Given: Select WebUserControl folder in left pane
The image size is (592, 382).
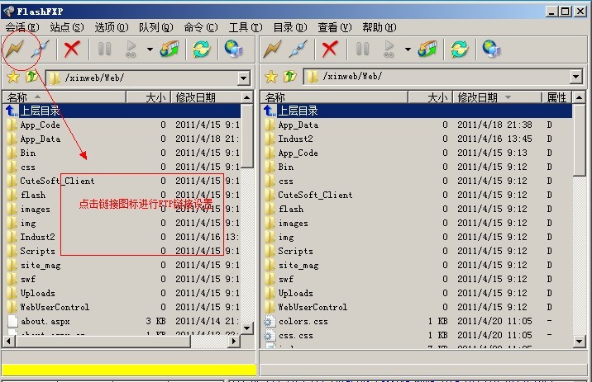Looking at the screenshot, I should coord(122,307).
